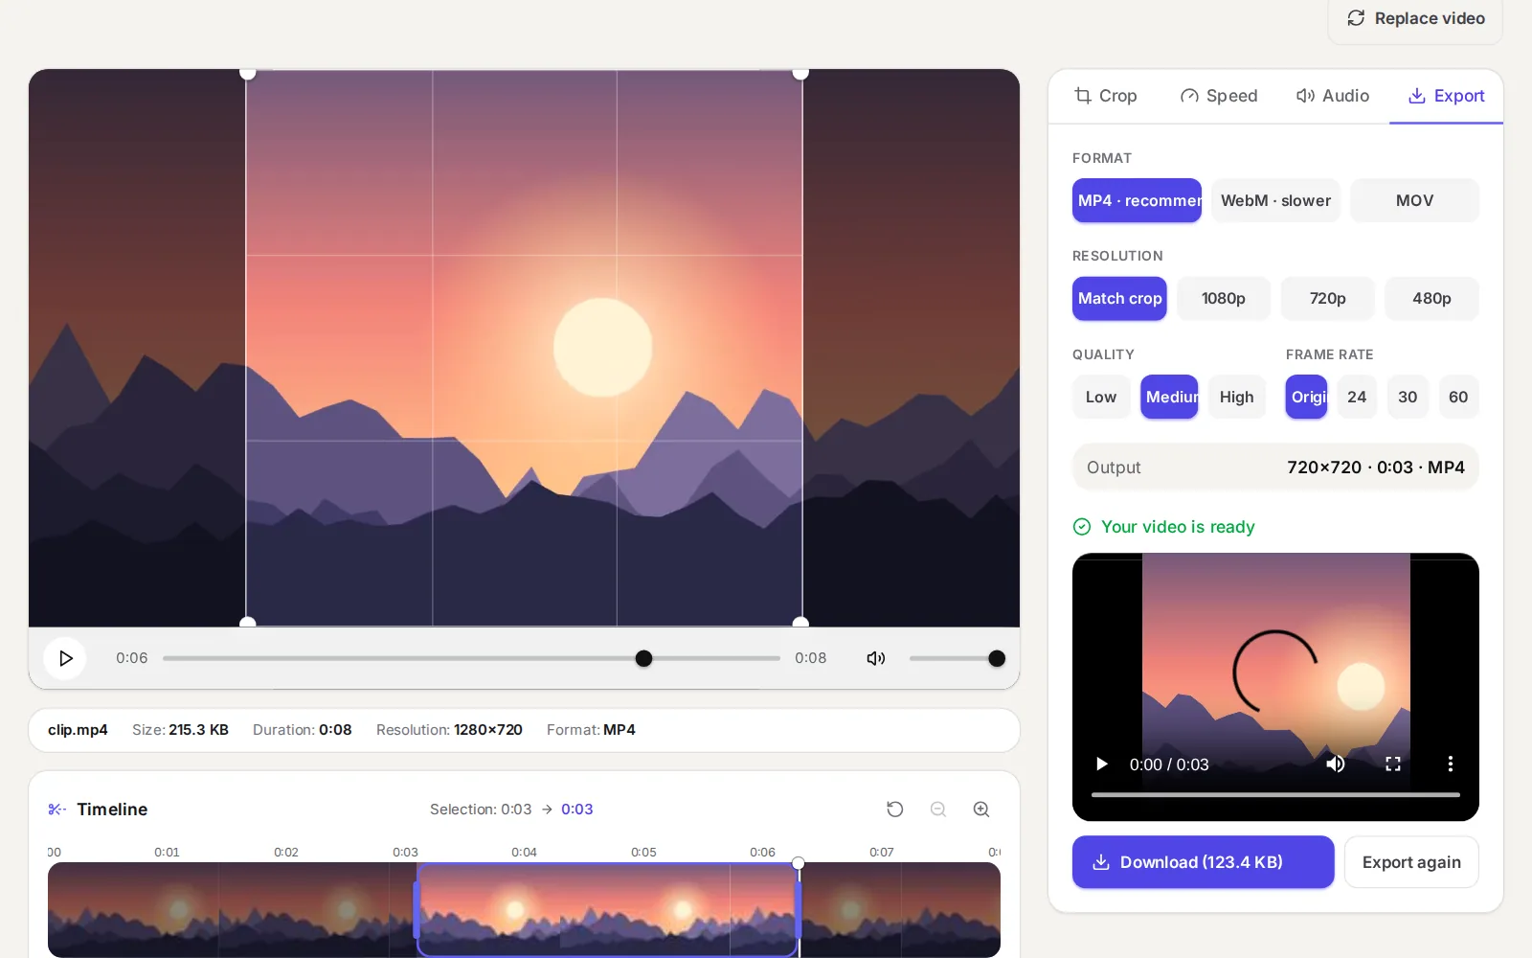
Task: Set frame rate to 60
Action: coord(1458,397)
